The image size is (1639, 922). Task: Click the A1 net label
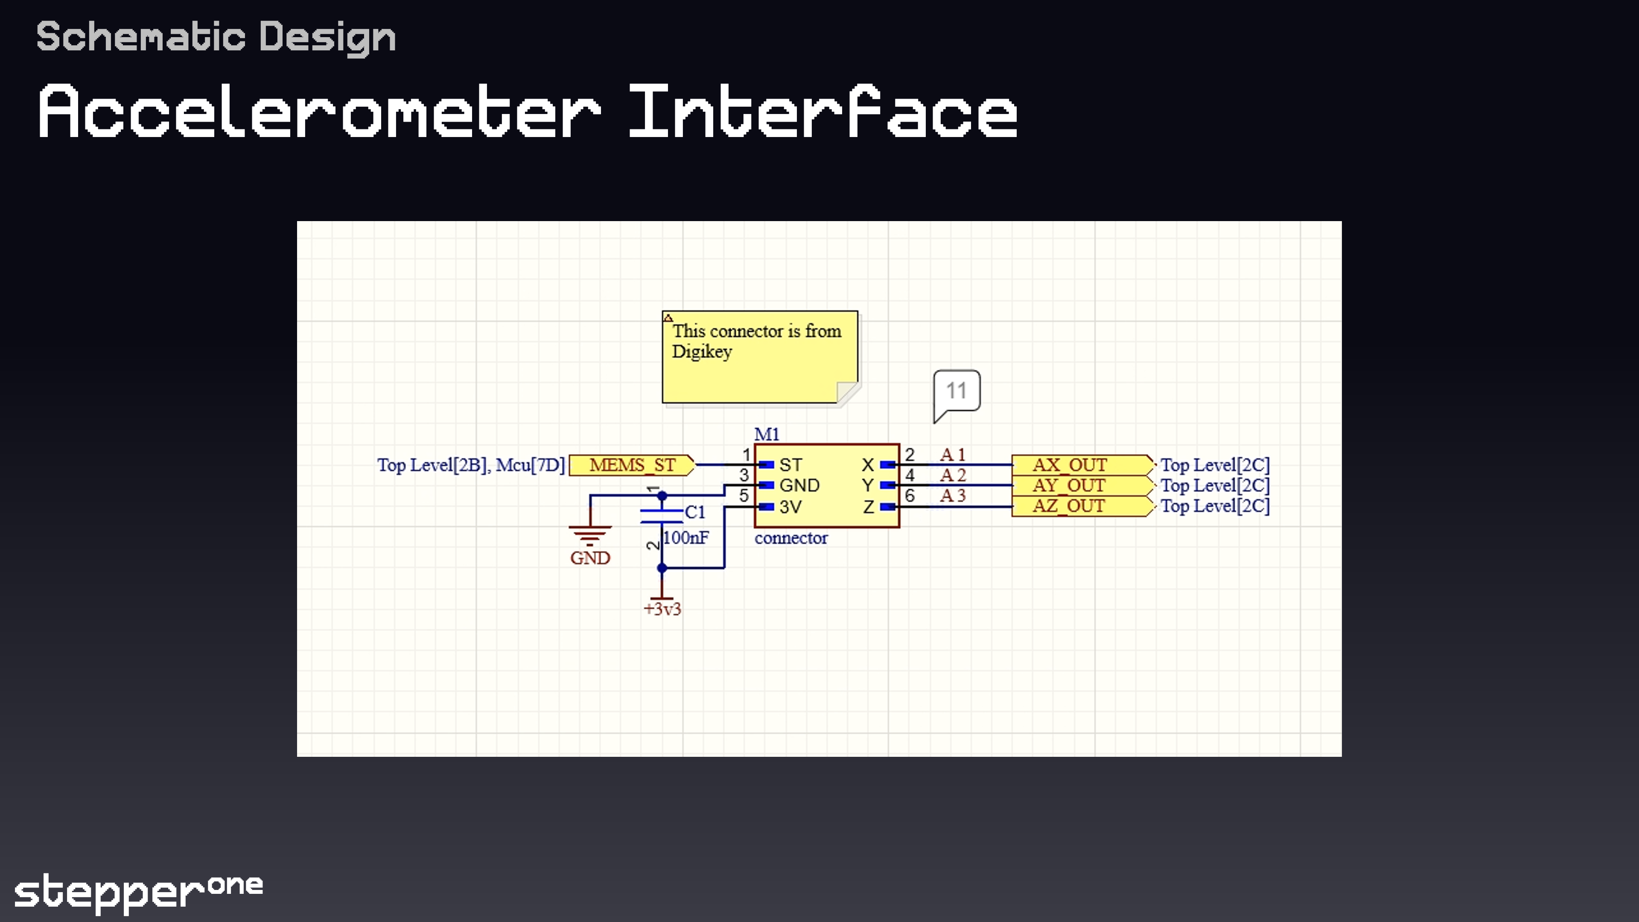pos(953,454)
